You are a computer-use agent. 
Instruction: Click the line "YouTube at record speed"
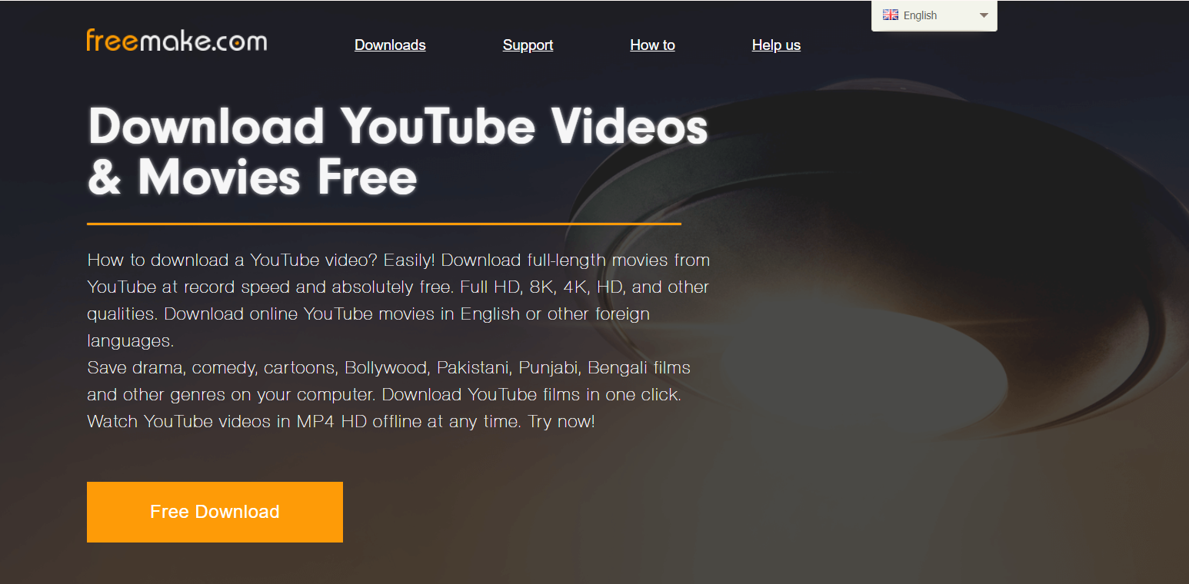[x=398, y=287]
